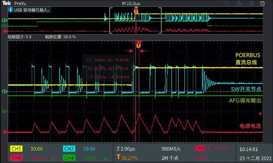Click the PreVu acquisition status label
Viewport: 273px width, 163px height.
tap(20, 3)
